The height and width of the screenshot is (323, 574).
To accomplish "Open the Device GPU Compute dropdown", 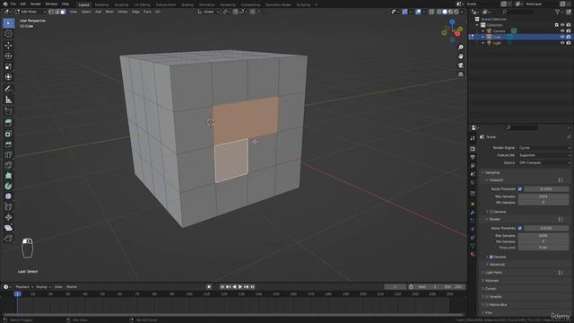I will coord(544,162).
